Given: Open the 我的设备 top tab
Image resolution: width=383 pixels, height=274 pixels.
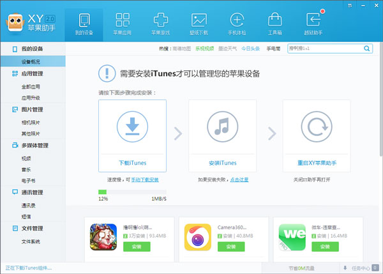Looking at the screenshot, I should tap(84, 25).
